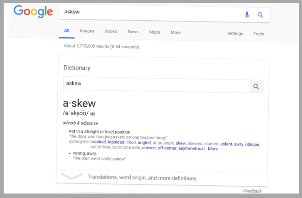
Task: Click the lopsided synonym link
Action: [117, 142]
